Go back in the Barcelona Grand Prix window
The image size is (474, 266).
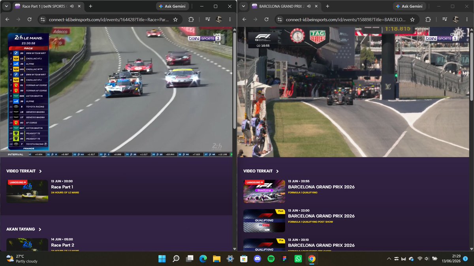244,19
